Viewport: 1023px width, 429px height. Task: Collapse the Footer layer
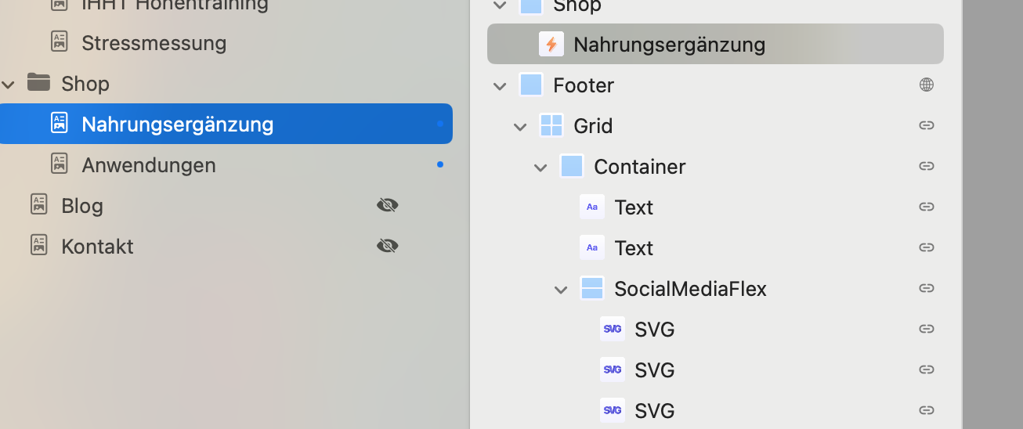click(x=500, y=85)
